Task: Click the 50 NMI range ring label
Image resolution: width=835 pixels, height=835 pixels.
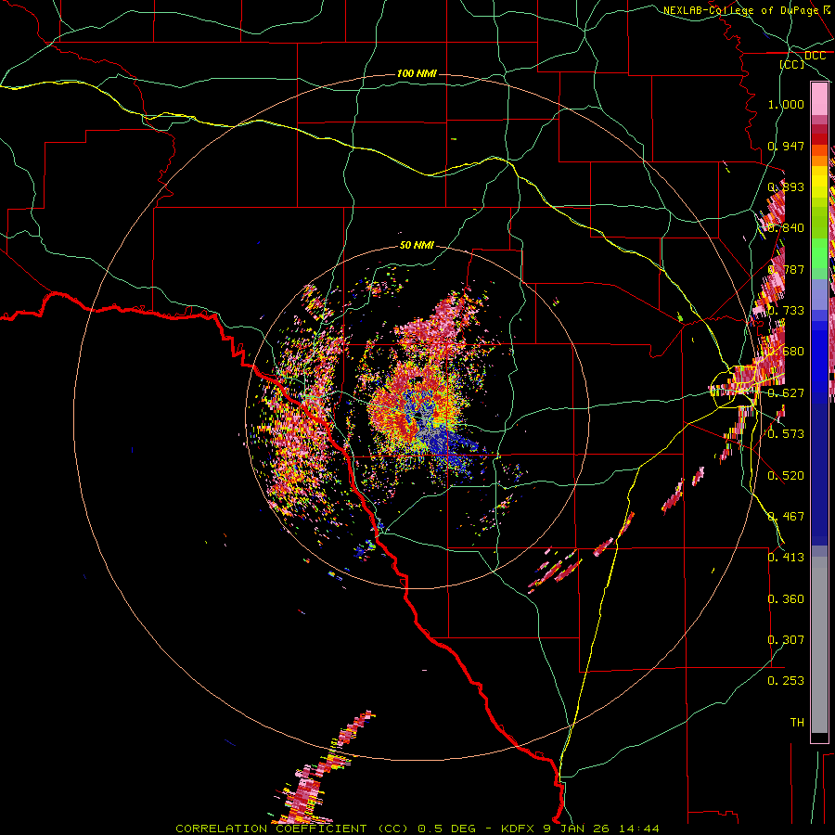Action: pyautogui.click(x=417, y=245)
